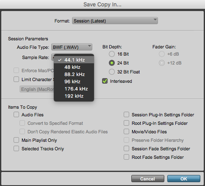The height and width of the screenshot is (186, 205).
Task: Click the Cancel button
Action: click(x=148, y=179)
